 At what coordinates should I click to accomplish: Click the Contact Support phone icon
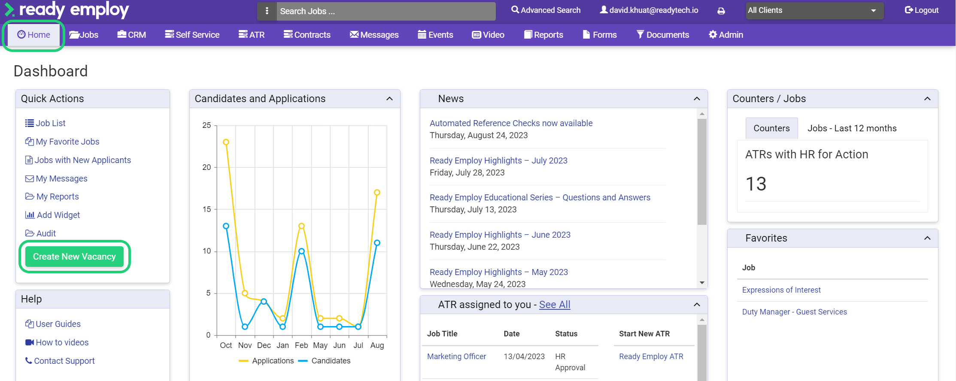(29, 361)
